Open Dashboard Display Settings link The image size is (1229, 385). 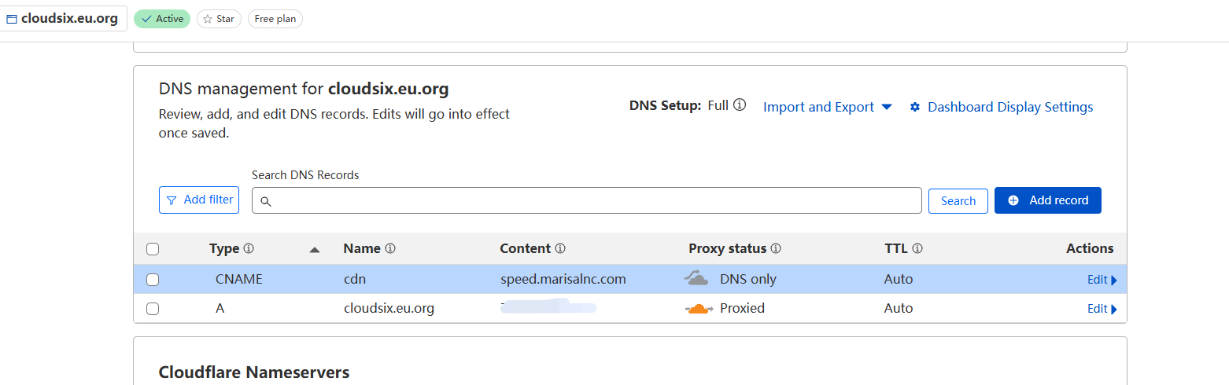coord(1010,107)
